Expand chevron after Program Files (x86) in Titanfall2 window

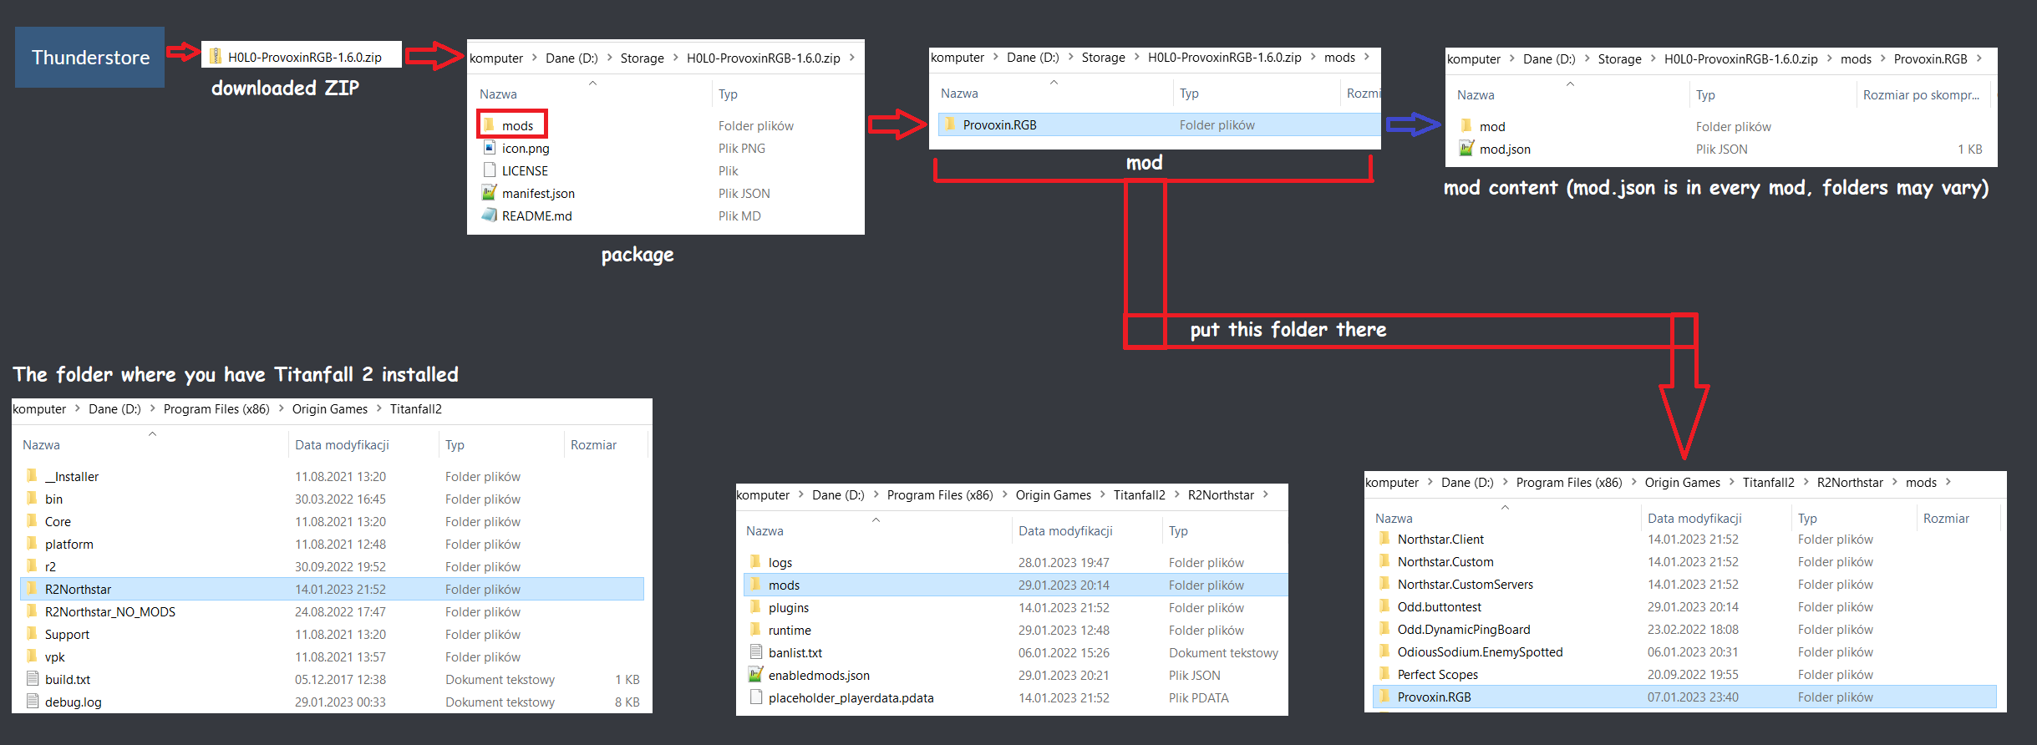tap(281, 408)
